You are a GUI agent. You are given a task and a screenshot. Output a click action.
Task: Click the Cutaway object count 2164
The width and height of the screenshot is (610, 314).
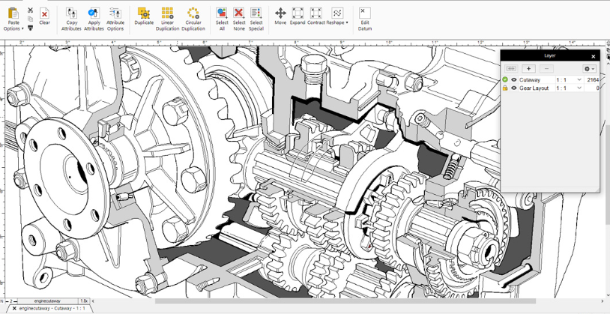593,79
